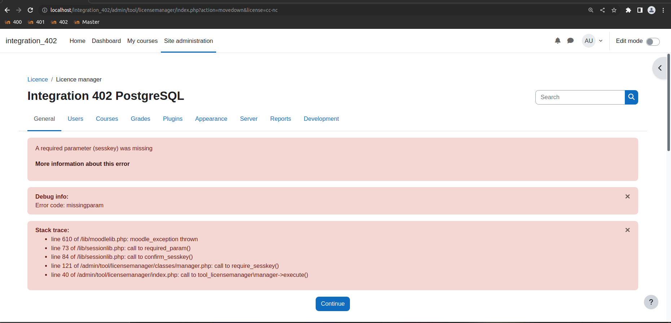Click 'line 73 of /lib/sessionlib.php' trace entry
This screenshot has height=323, width=671.
click(x=121, y=248)
